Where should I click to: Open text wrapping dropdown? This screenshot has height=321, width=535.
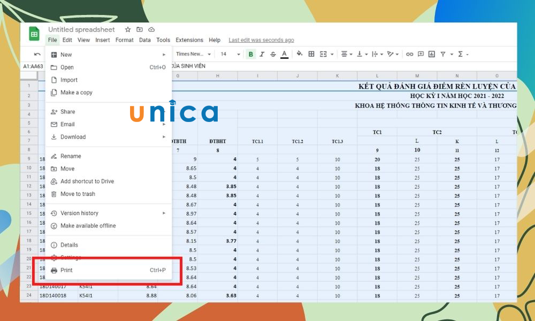(377, 54)
